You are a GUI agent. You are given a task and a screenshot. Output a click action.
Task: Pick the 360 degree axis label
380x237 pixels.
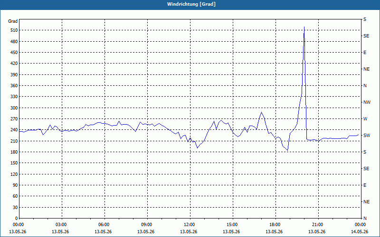coord(14,86)
